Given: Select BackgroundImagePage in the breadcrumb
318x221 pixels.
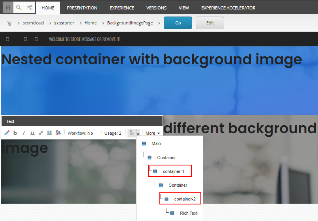Looking at the screenshot, I should [130, 23].
